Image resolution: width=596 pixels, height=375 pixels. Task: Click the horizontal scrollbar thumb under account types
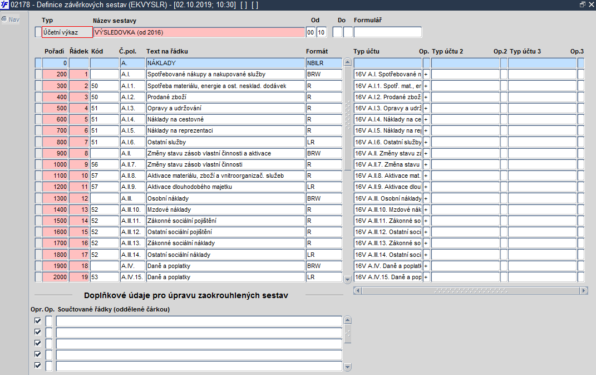pyautogui.click(x=471, y=290)
